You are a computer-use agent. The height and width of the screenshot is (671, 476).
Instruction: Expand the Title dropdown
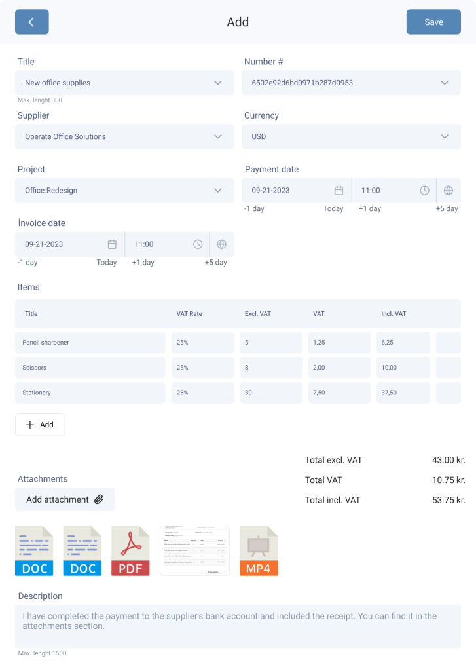click(x=218, y=83)
